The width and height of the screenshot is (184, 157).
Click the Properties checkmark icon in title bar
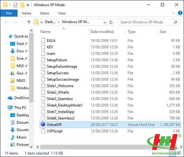pos(15,5)
